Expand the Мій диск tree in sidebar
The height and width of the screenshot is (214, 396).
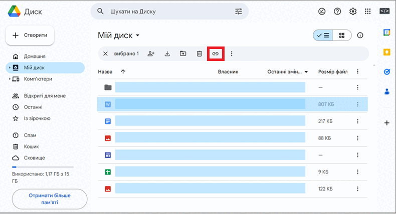click(x=10, y=67)
